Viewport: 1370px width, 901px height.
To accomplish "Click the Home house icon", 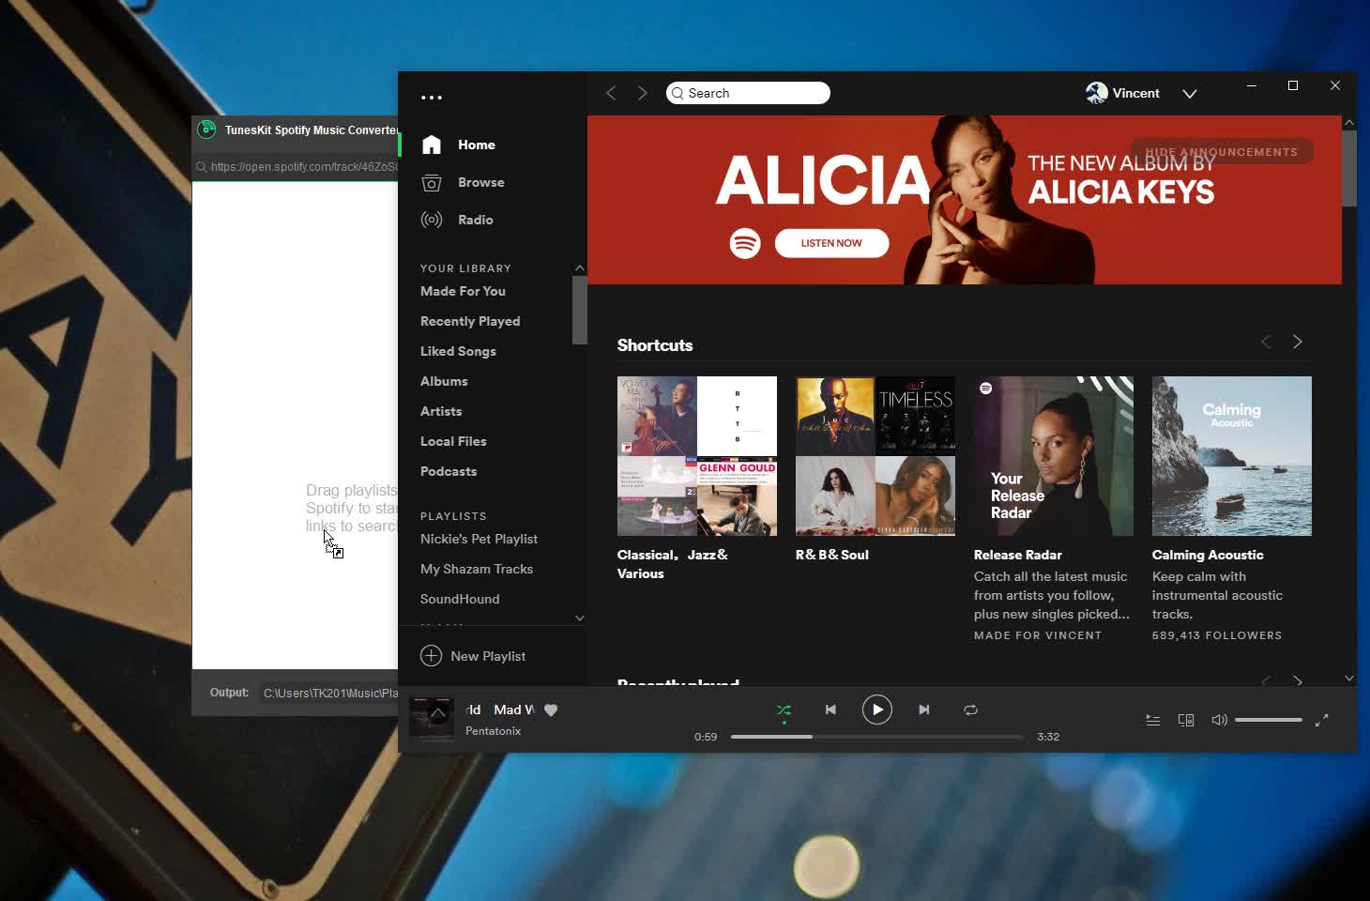I will click(x=432, y=145).
